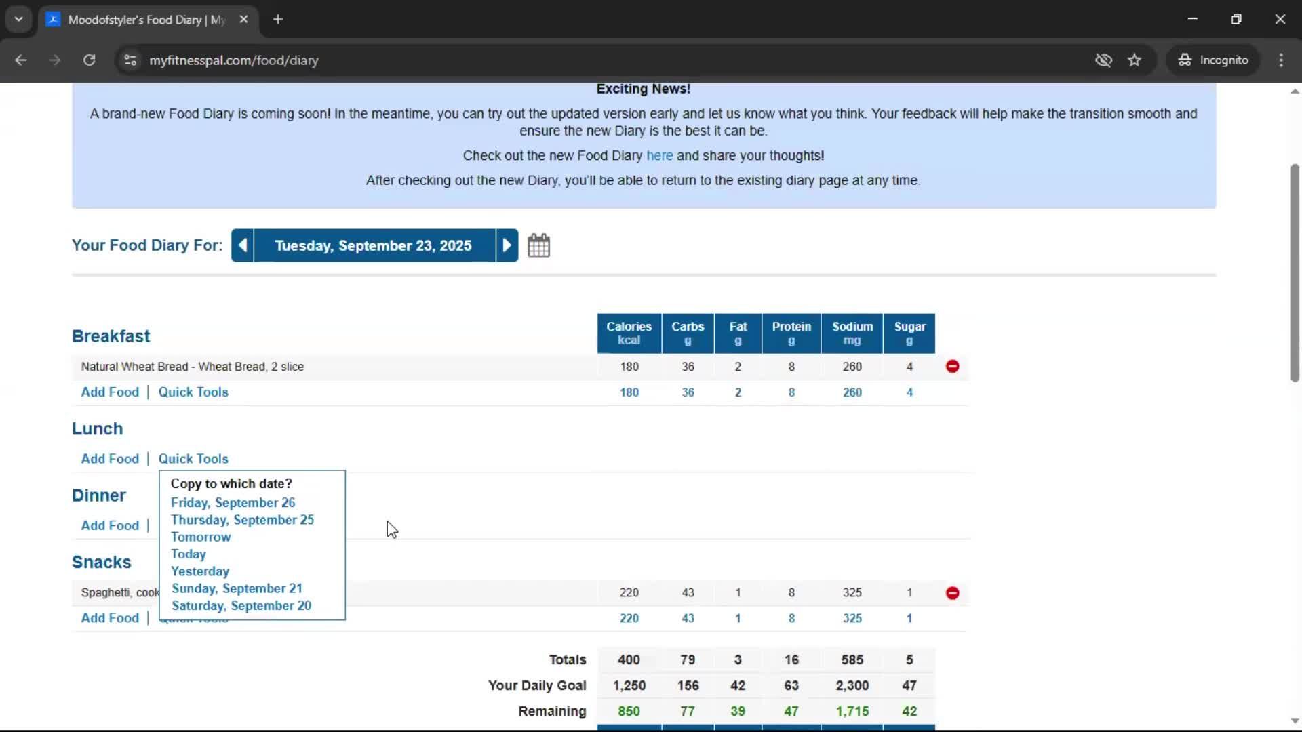Remove Natural Wheat Bread entry
Image resolution: width=1302 pixels, height=732 pixels.
pos(952,367)
